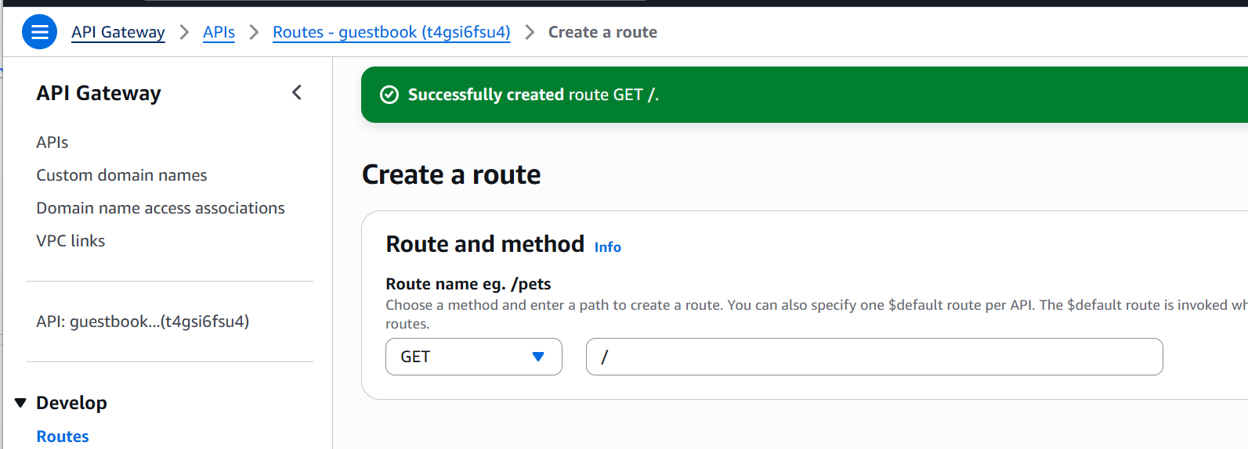
Task: Go to Domain name access associations
Action: click(161, 208)
